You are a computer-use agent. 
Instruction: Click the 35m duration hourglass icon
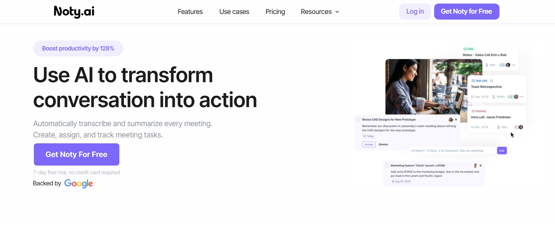[498, 127]
